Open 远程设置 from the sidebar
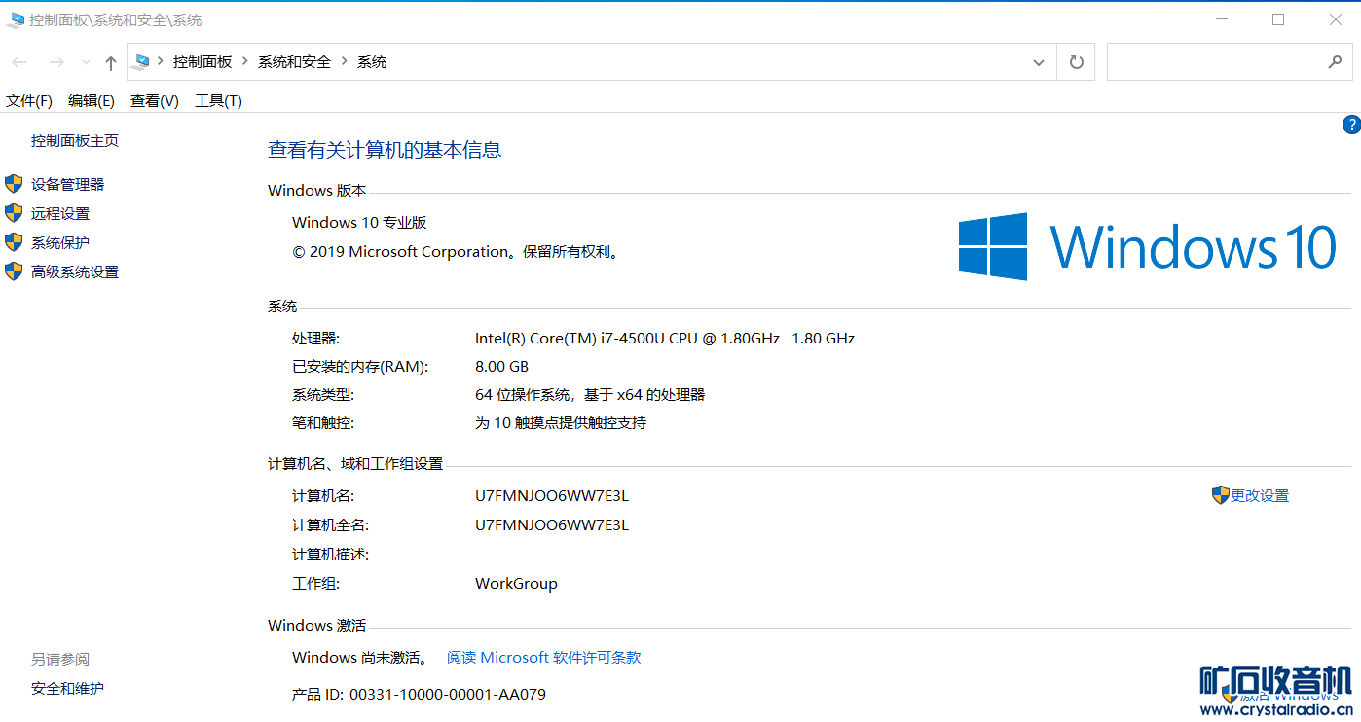The image size is (1361, 722). pyautogui.click(x=60, y=213)
